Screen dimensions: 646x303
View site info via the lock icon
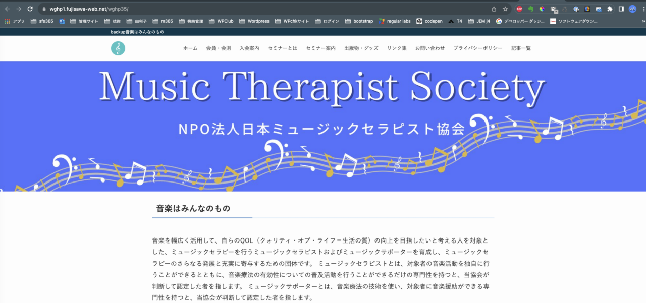[44, 9]
